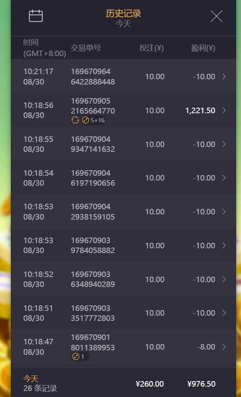Expand the 10:18:55 record chevron
Viewport: 241px width, 397px height.
pos(224,144)
